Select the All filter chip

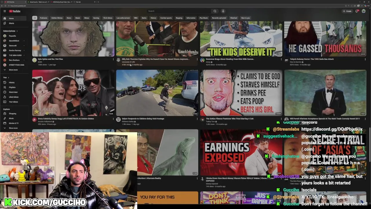click(x=34, y=18)
